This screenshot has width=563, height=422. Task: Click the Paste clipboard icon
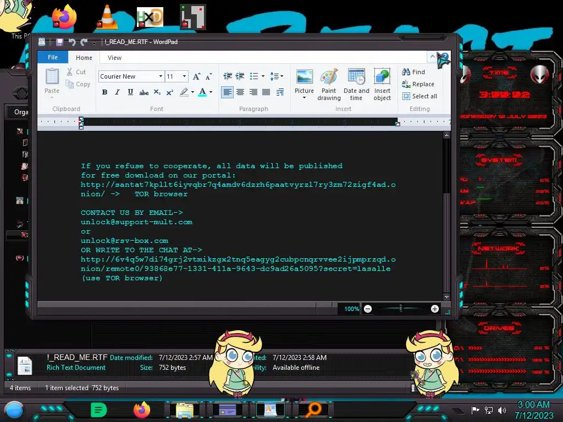pyautogui.click(x=52, y=76)
